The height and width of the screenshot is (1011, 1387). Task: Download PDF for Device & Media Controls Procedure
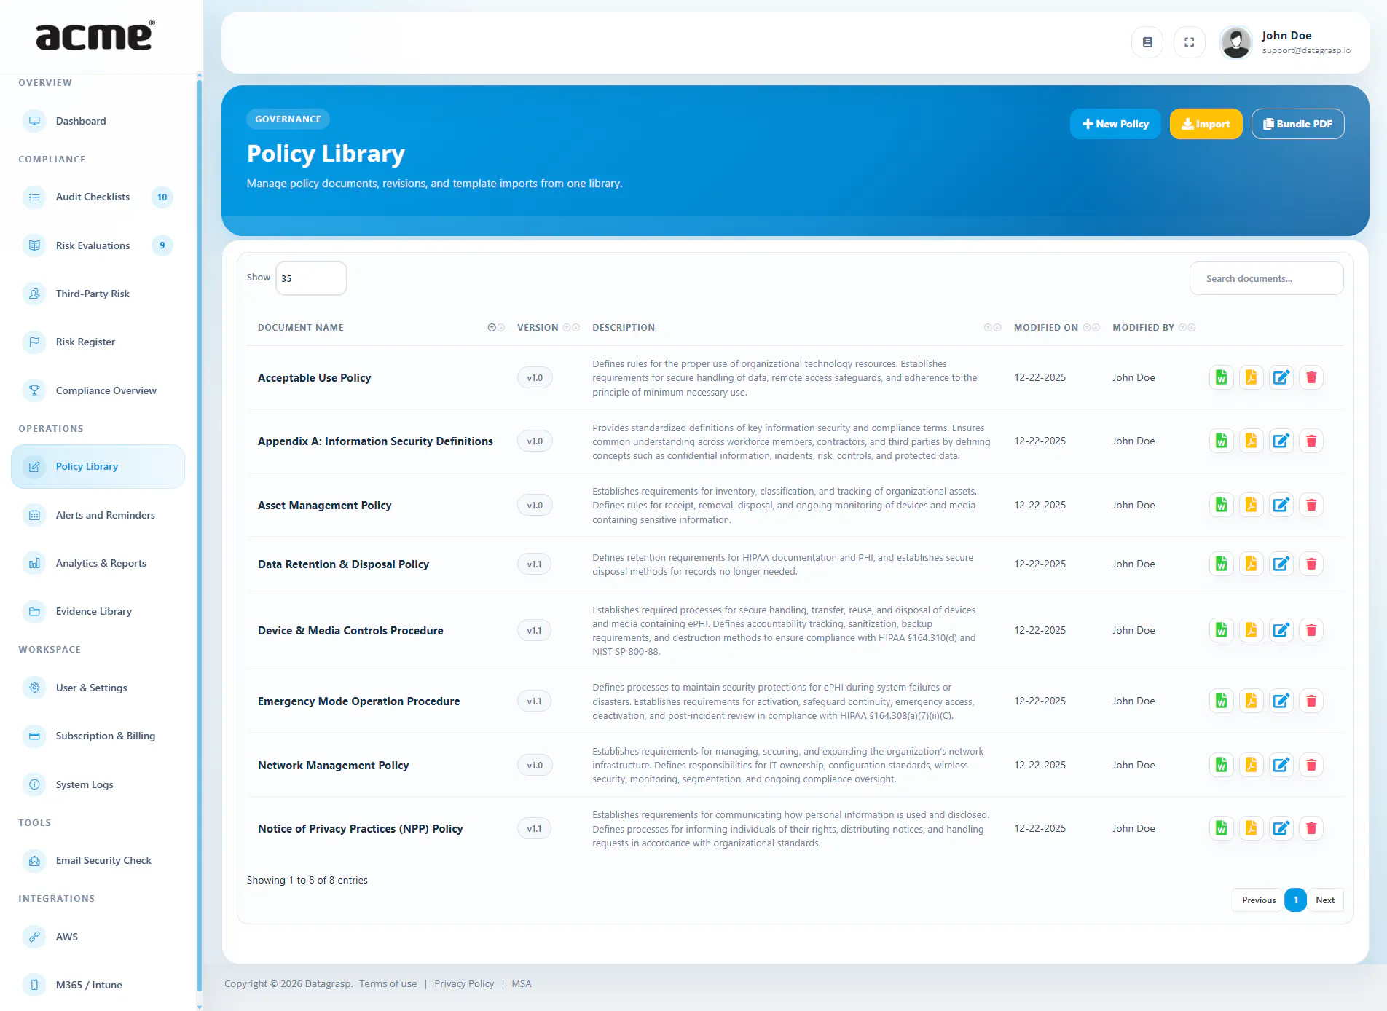coord(1251,630)
